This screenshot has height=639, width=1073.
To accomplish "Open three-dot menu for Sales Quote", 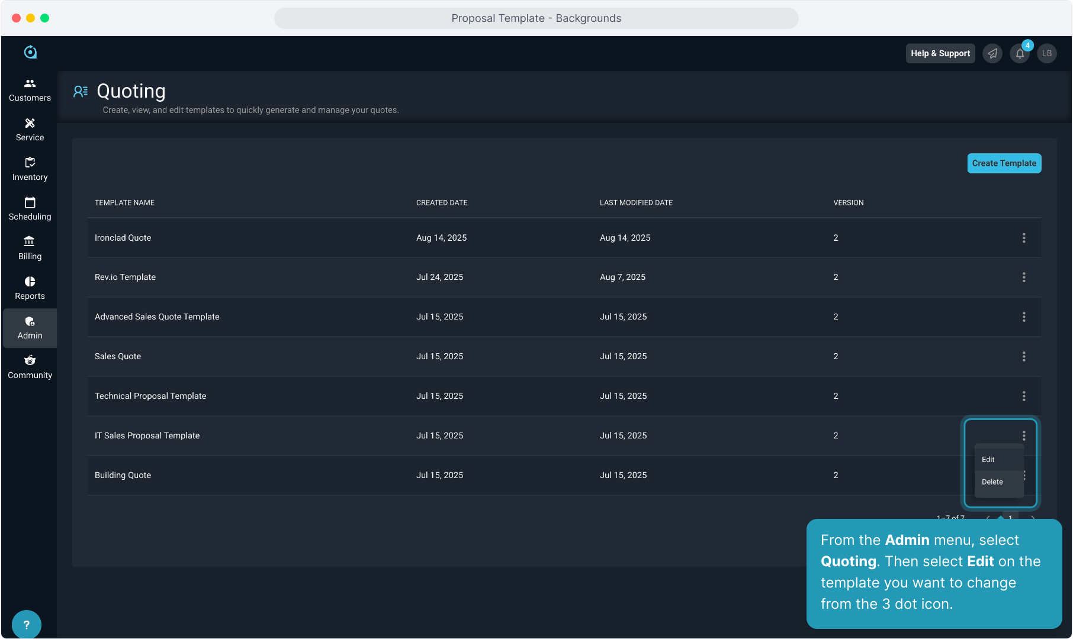I will coord(1024,357).
